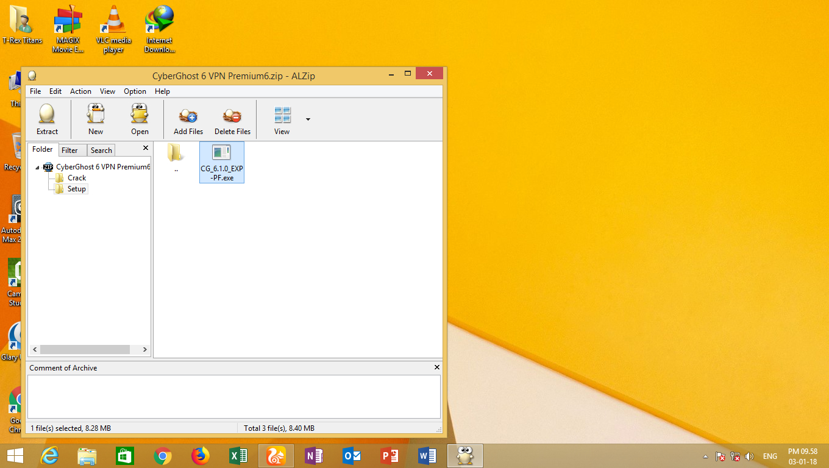Click the Extract egg icon
The image size is (829, 468).
point(47,115)
